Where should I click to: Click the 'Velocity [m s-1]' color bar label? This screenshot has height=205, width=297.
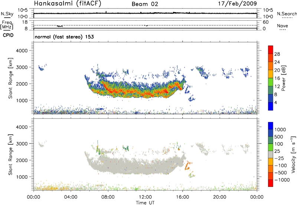[293, 154]
